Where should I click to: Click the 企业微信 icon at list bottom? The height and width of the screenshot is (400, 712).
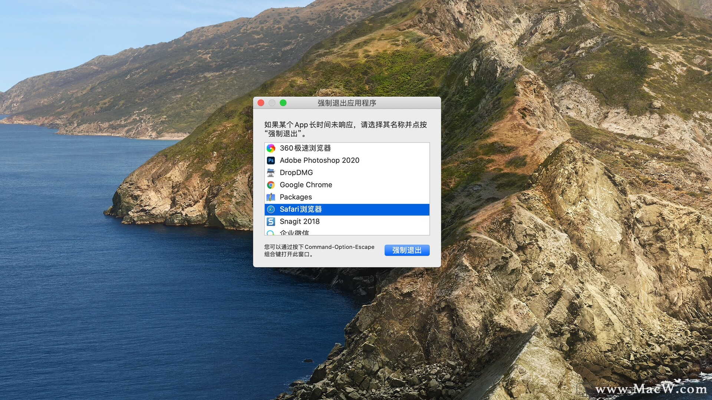coord(271,233)
